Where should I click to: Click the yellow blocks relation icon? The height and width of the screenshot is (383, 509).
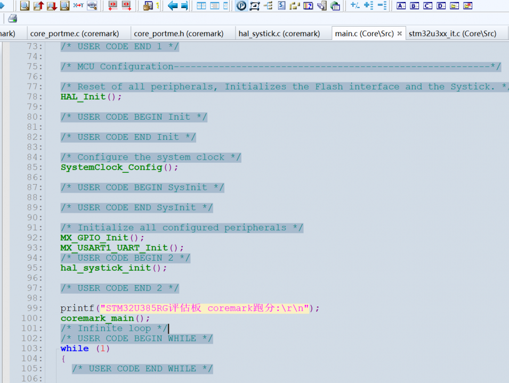[x=294, y=5]
